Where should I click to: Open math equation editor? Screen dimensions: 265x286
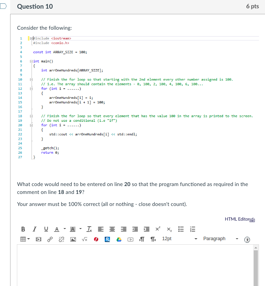(84, 239)
